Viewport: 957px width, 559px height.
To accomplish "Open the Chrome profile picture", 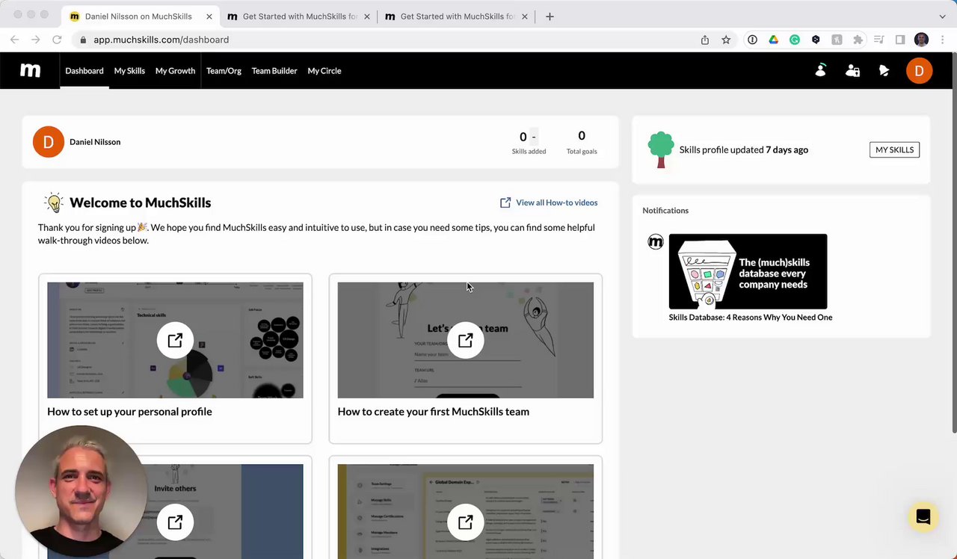I will pos(921,40).
